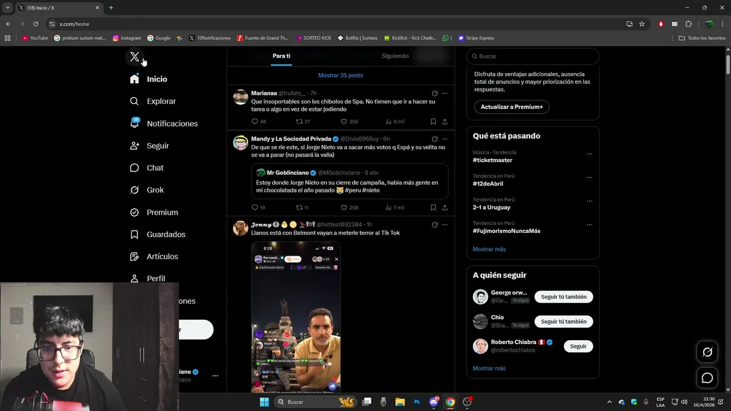The height and width of the screenshot is (411, 731).
Task: Follow Roberto Chiabra with Seguir button
Action: click(x=578, y=346)
